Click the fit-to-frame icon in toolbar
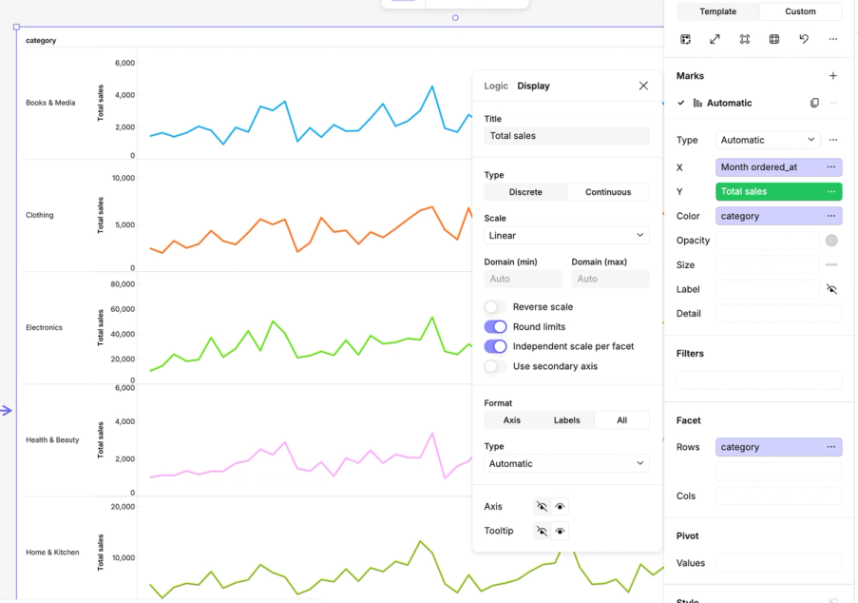 point(744,39)
